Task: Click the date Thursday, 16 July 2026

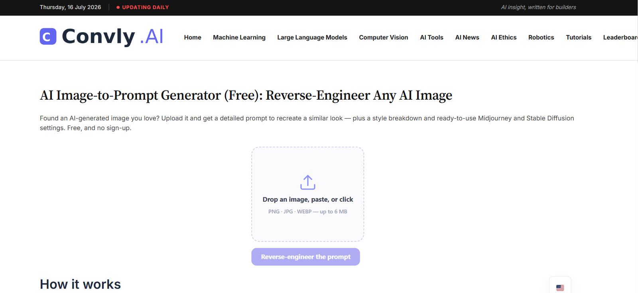Action: 70,7
